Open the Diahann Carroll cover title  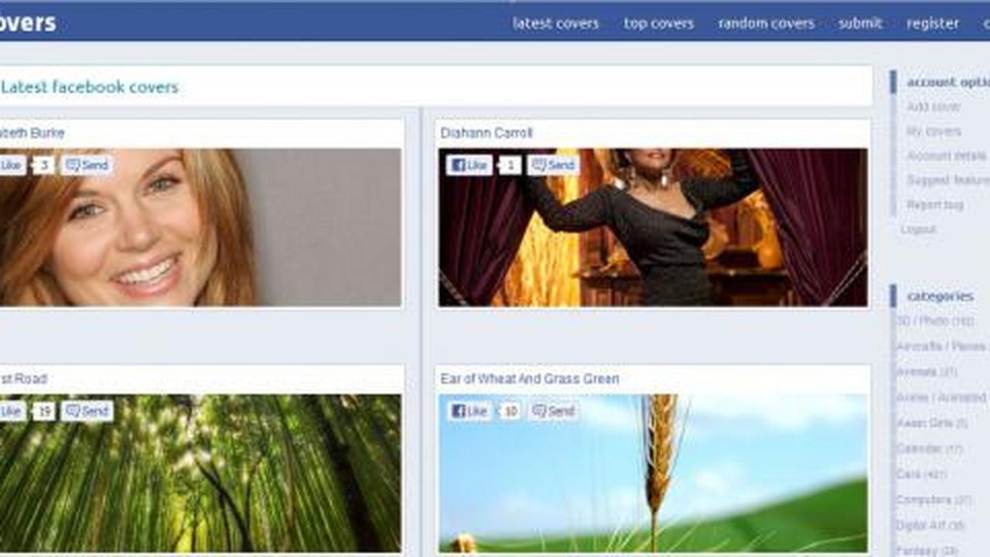pyautogui.click(x=486, y=133)
